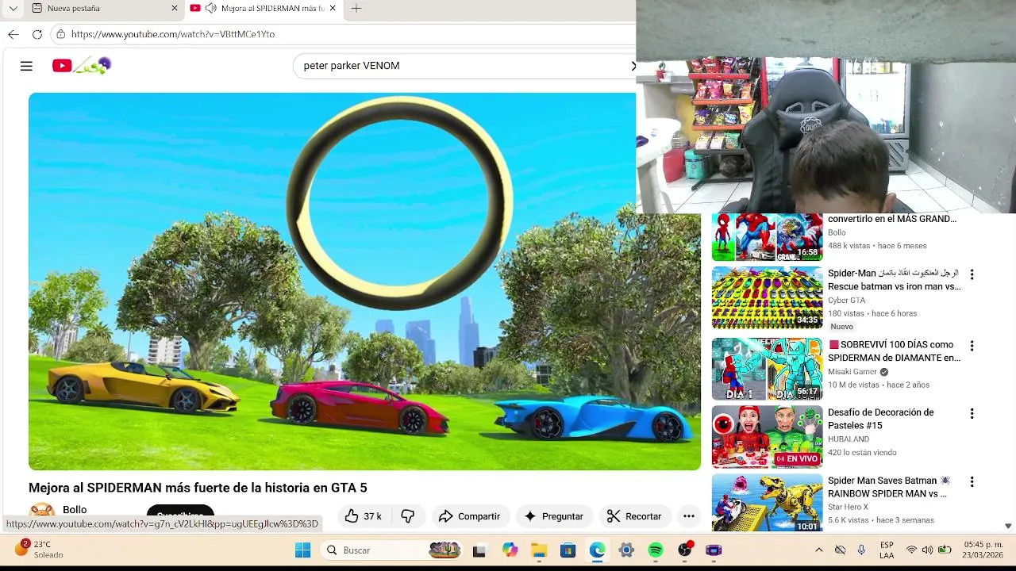
Task: Open Cyber GTA Spider-Man rescue video thumbnail
Action: click(x=767, y=297)
